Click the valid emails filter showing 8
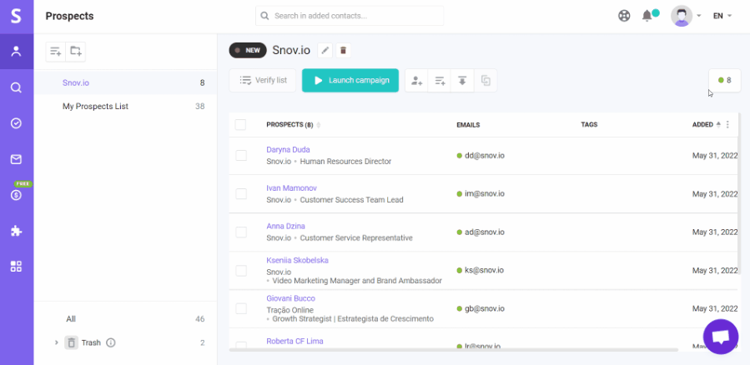 click(x=725, y=80)
